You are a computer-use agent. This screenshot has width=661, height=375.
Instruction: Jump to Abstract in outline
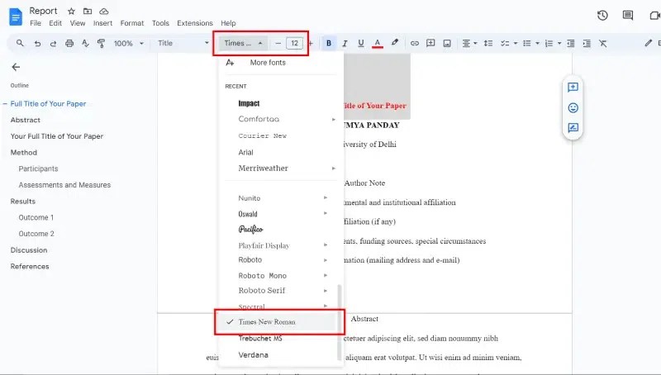coord(26,120)
